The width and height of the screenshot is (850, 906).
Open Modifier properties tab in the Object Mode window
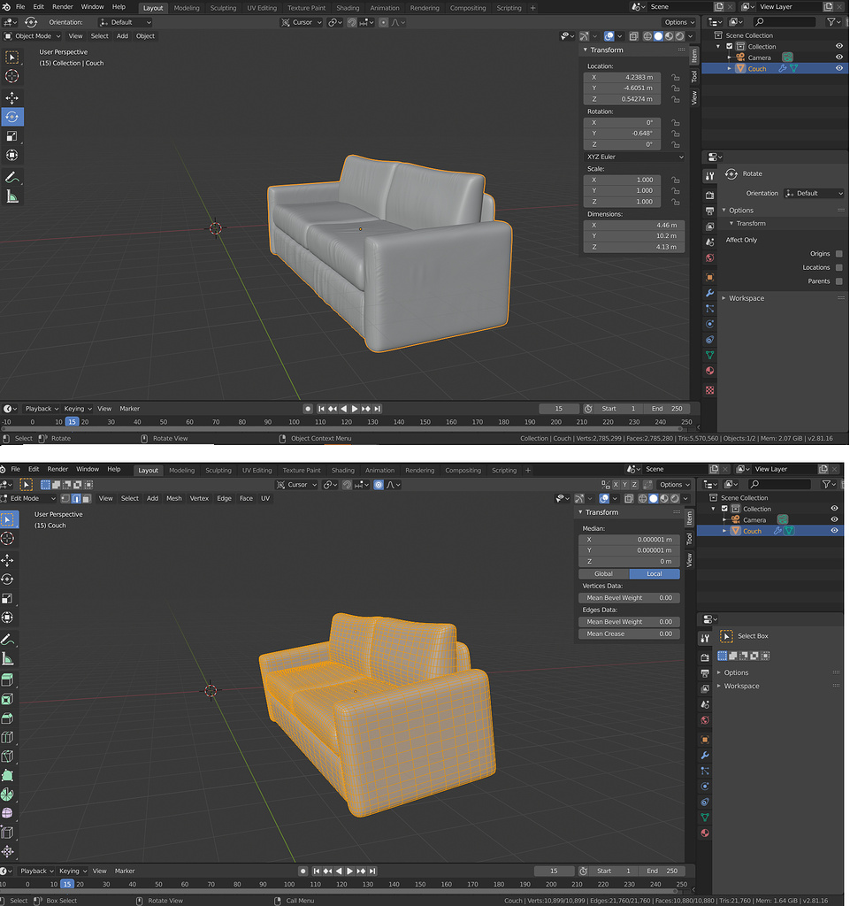click(x=709, y=293)
